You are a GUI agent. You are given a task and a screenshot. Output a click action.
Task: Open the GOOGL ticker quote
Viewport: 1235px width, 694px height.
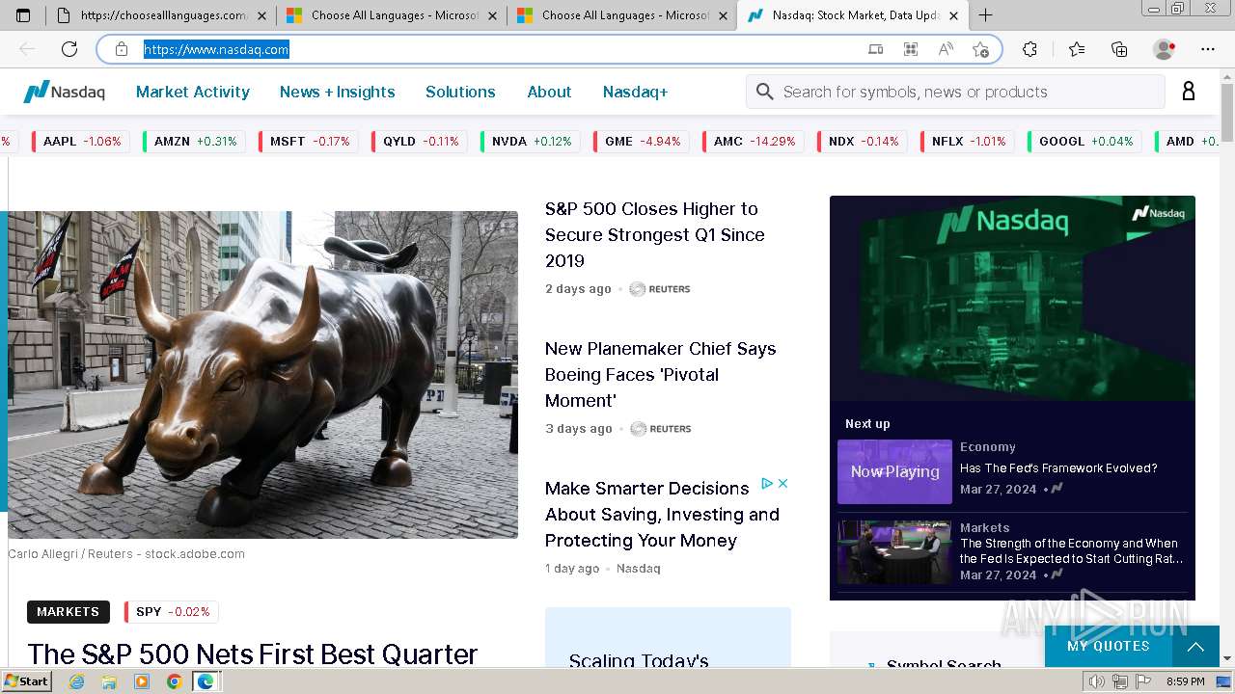tap(1084, 141)
